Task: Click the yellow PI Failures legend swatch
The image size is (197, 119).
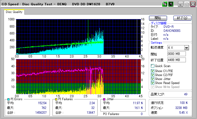Action: click(x=56, y=99)
